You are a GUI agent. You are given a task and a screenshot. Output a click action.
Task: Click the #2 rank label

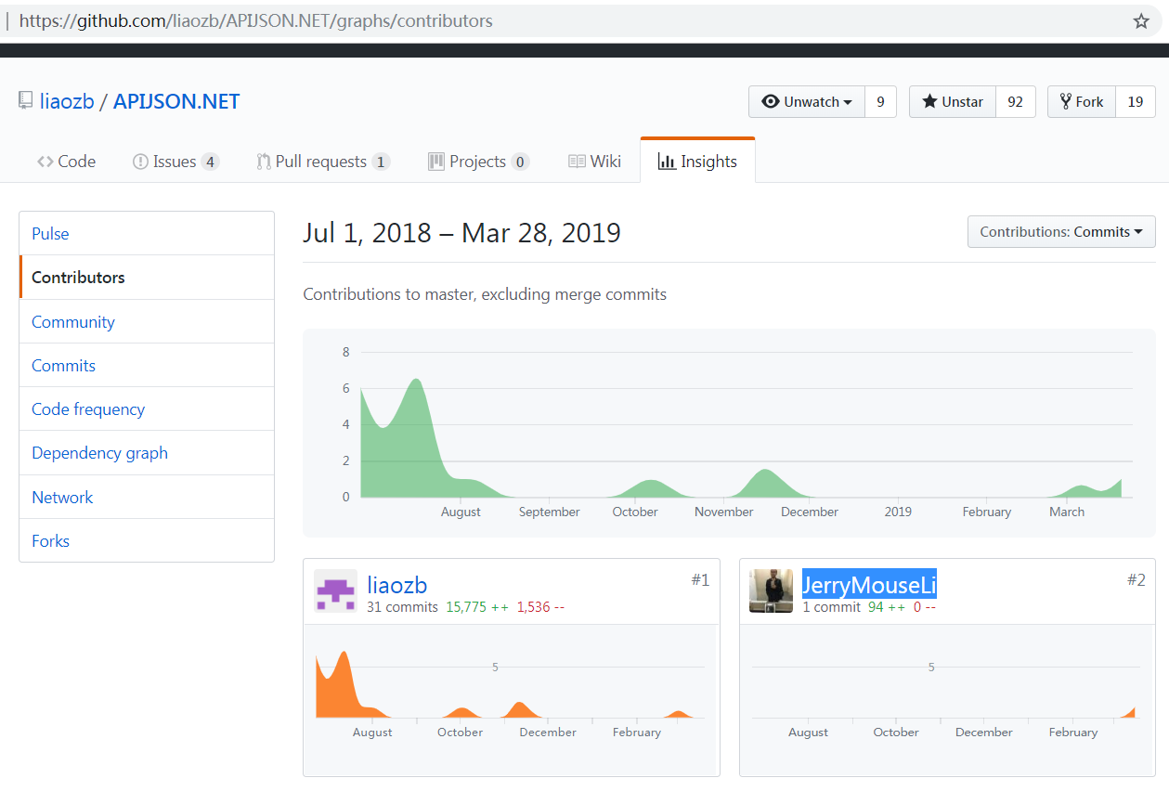(x=1137, y=580)
